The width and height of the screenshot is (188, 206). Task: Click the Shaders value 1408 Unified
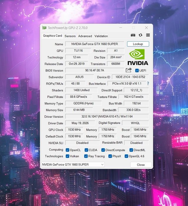(x=82, y=90)
